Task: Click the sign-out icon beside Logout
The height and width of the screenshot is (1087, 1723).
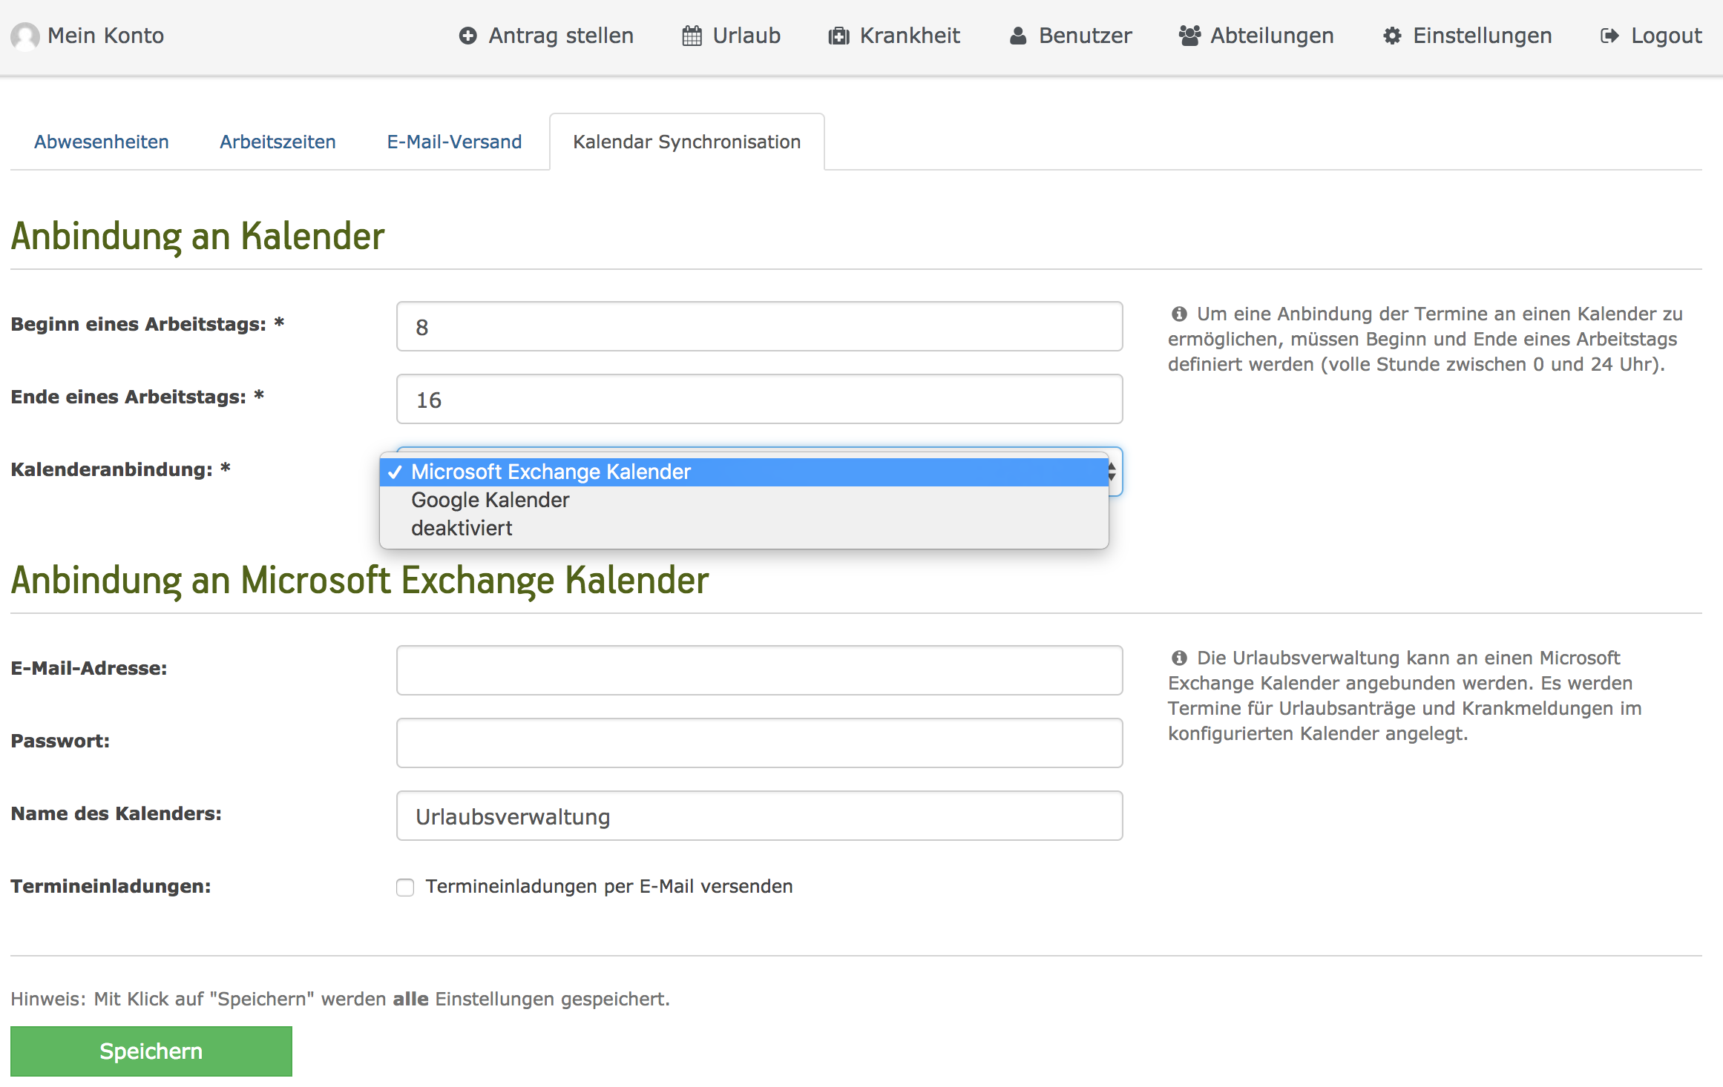Action: point(1609,36)
